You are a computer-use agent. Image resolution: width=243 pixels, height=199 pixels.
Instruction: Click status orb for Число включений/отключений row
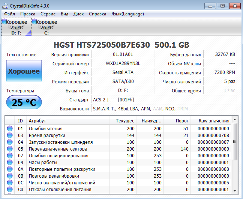[x=10, y=182]
